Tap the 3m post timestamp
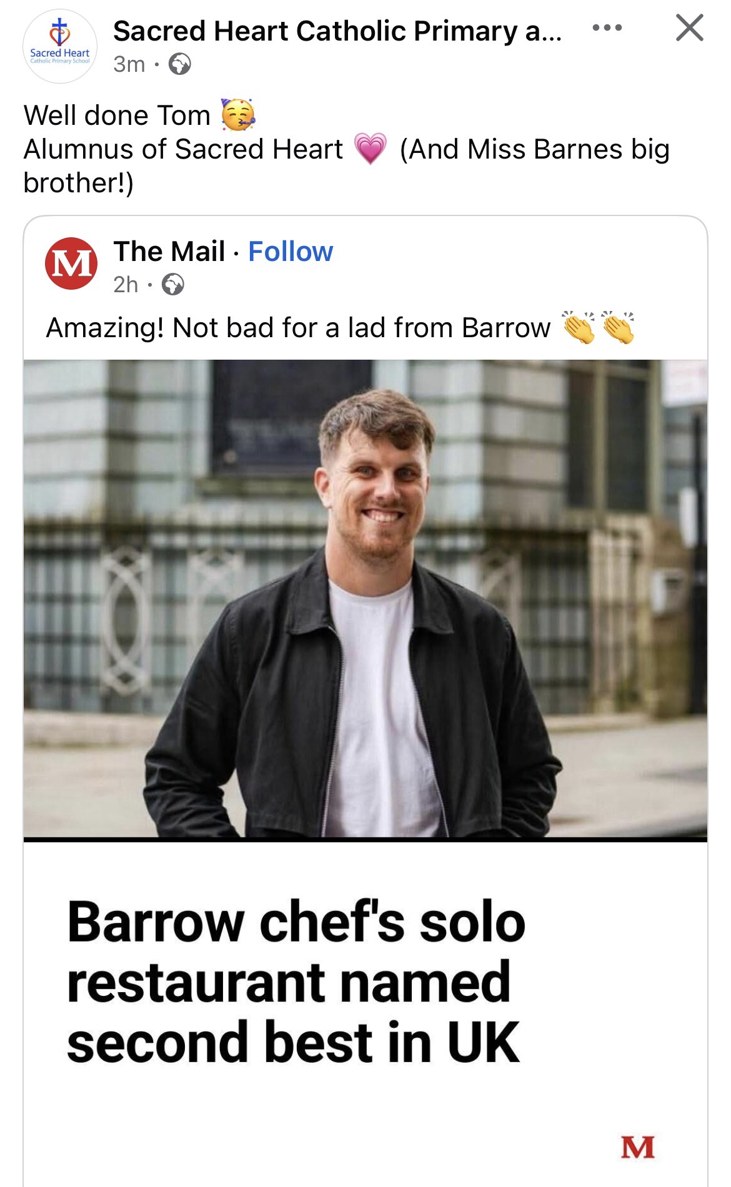The height and width of the screenshot is (1187, 731). (129, 64)
